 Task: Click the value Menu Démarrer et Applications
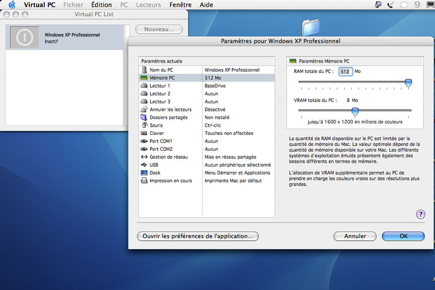(237, 173)
